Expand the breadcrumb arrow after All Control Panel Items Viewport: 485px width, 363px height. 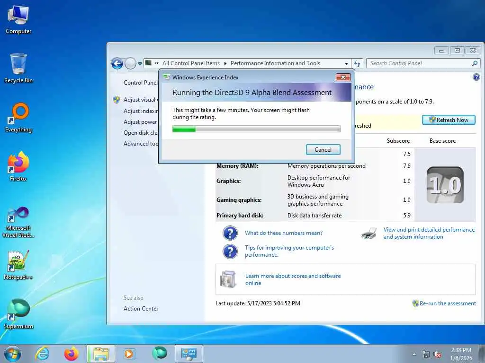[225, 63]
